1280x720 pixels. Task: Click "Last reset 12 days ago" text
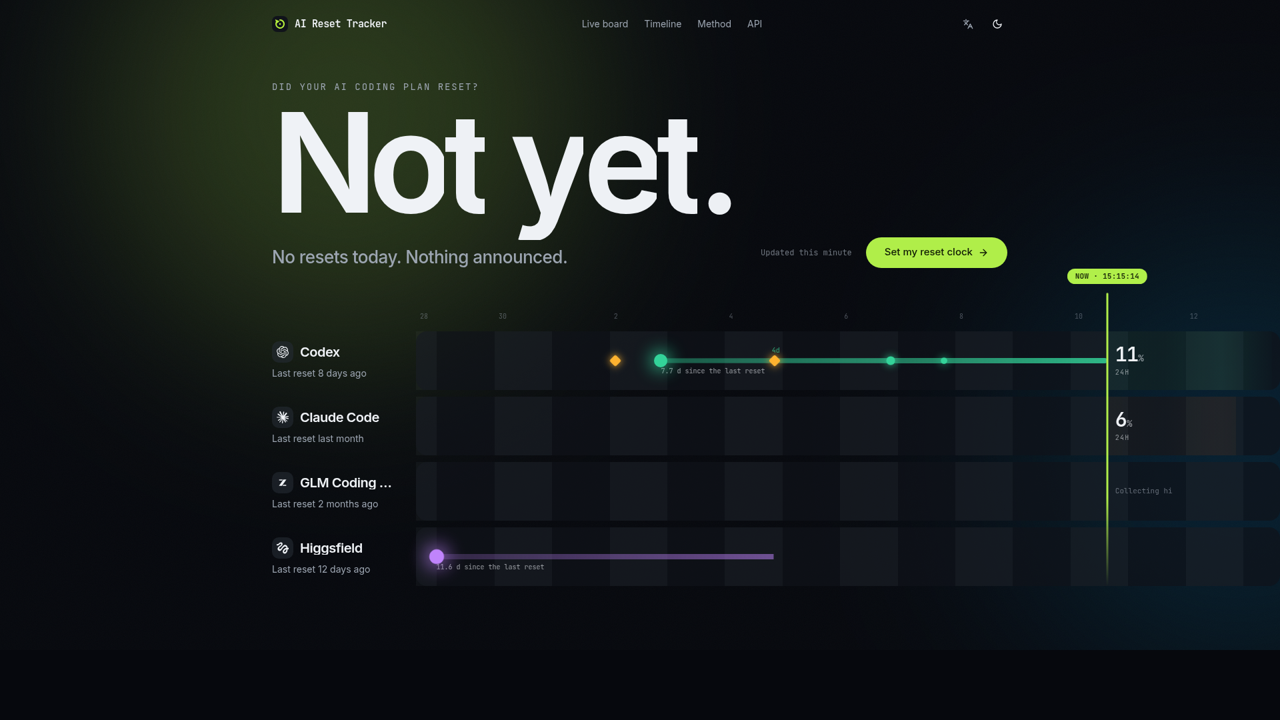(321, 569)
